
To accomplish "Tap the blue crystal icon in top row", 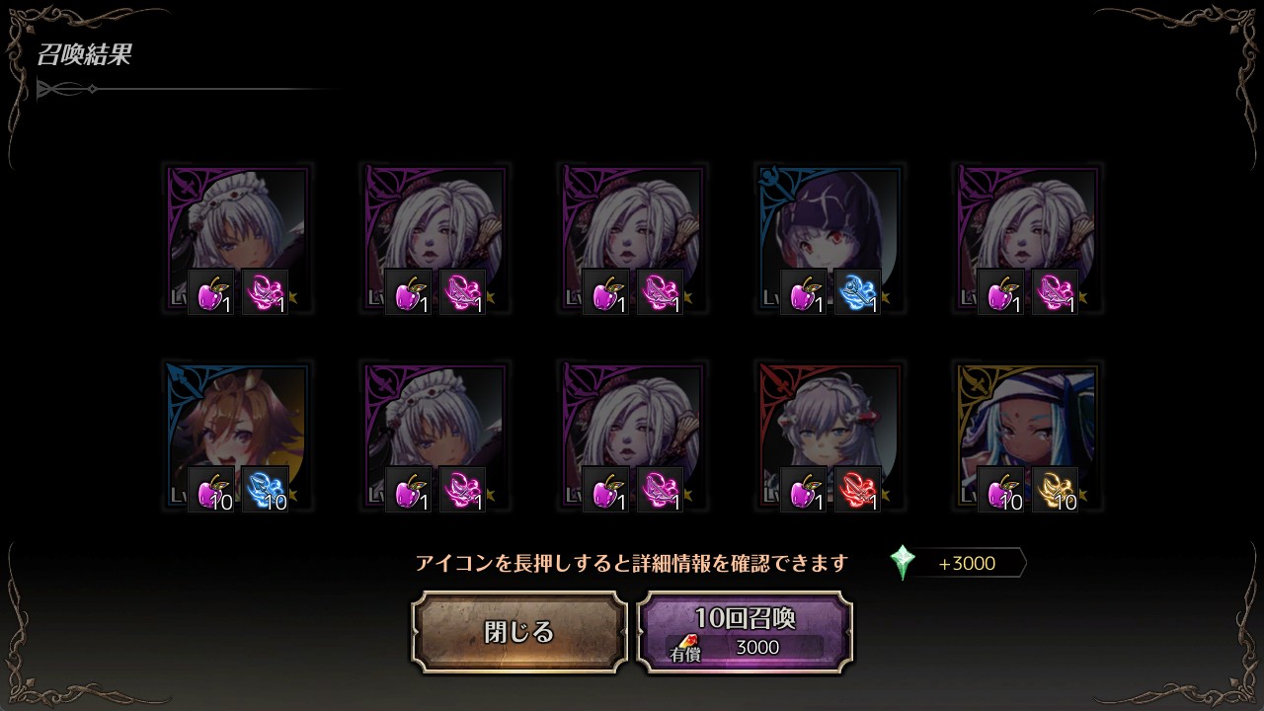I will [858, 292].
